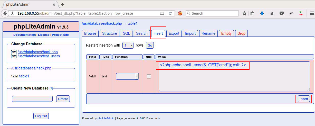This screenshot has height=126, width=315.
Task: Switch to the Structure tab
Action: (110, 33)
